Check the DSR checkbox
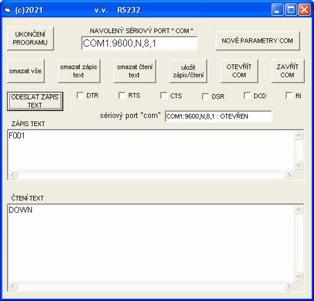Viewport: 314px width, 301px height. tap(205, 96)
